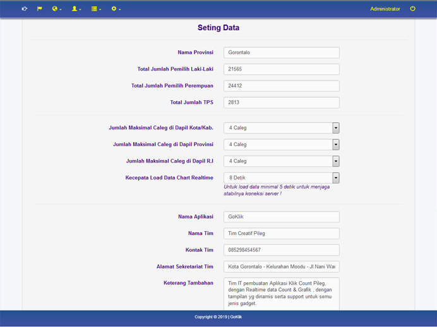Open the list icon menu
Viewport: 437px width, 327px height.
pos(95,9)
